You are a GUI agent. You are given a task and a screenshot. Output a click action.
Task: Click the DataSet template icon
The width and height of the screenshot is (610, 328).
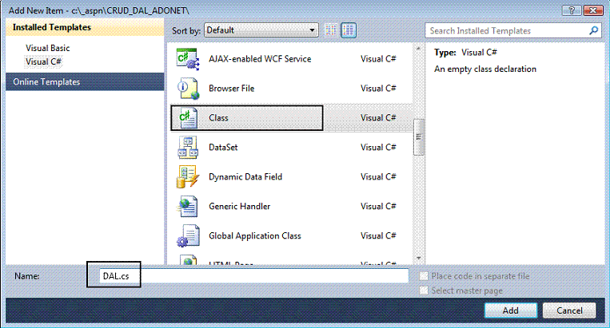click(x=189, y=148)
